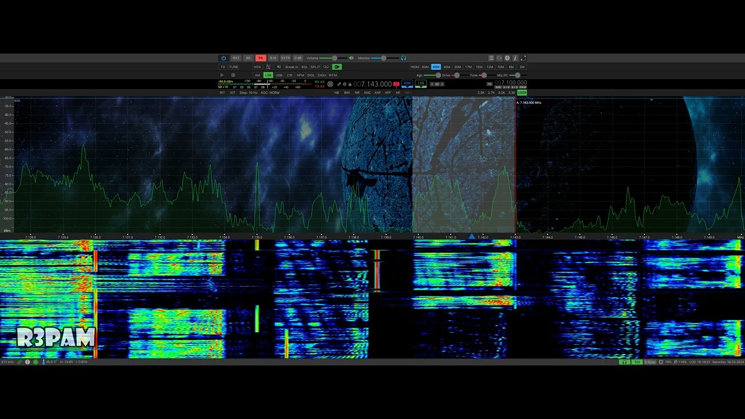Viewport: 745px width, 419px height.
Task: Click the SWAP VFO button
Action: click(x=522, y=87)
